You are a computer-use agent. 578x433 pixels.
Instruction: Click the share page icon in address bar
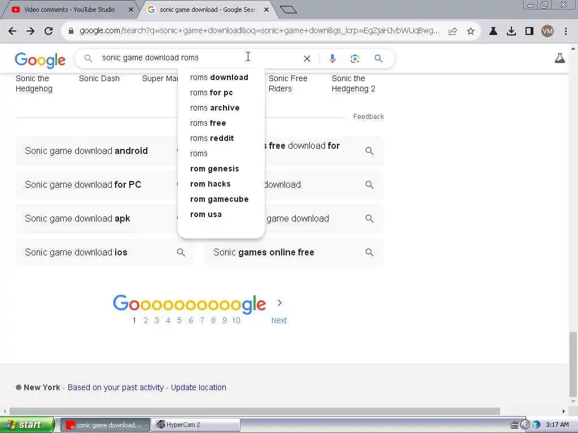pos(453,32)
